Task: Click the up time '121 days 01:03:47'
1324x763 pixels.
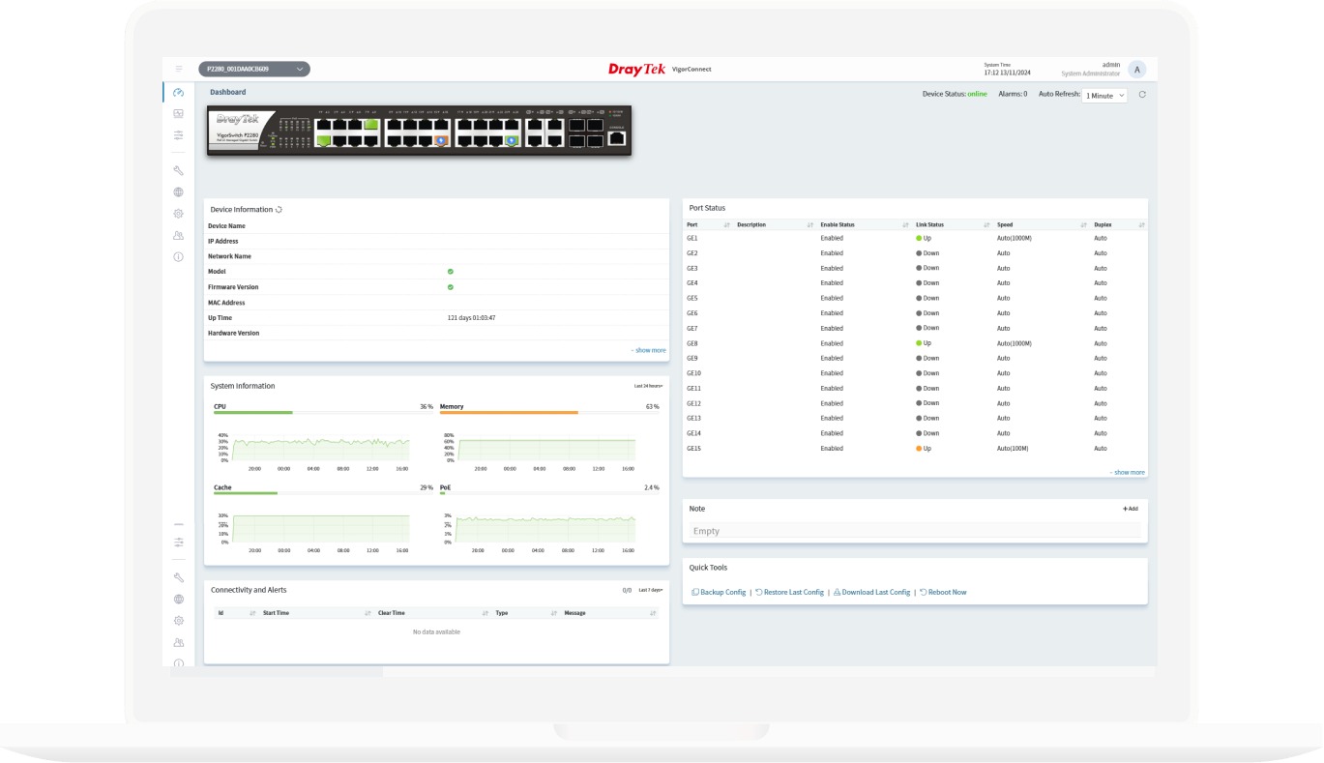Action: [472, 318]
